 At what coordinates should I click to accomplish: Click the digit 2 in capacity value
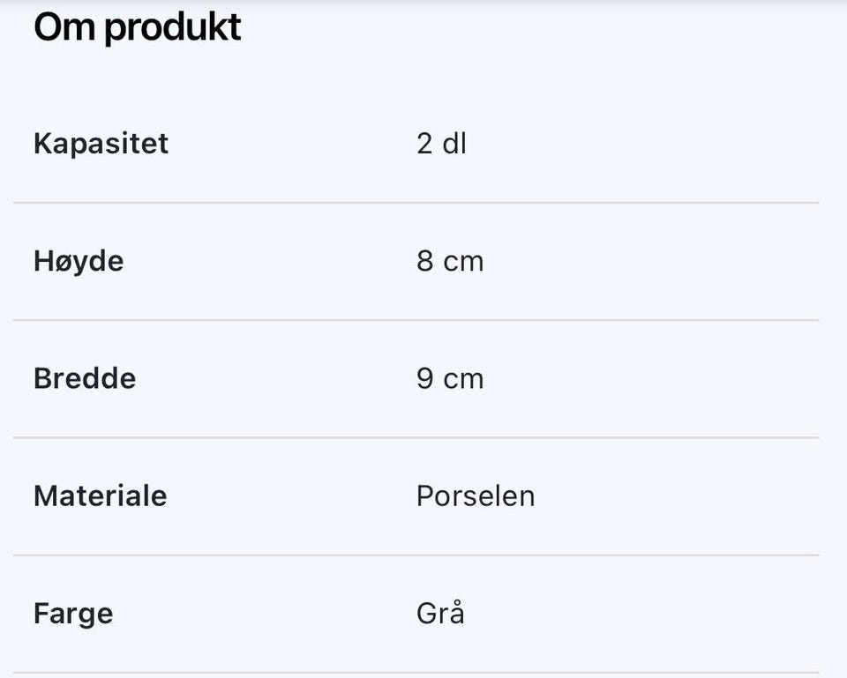click(424, 144)
